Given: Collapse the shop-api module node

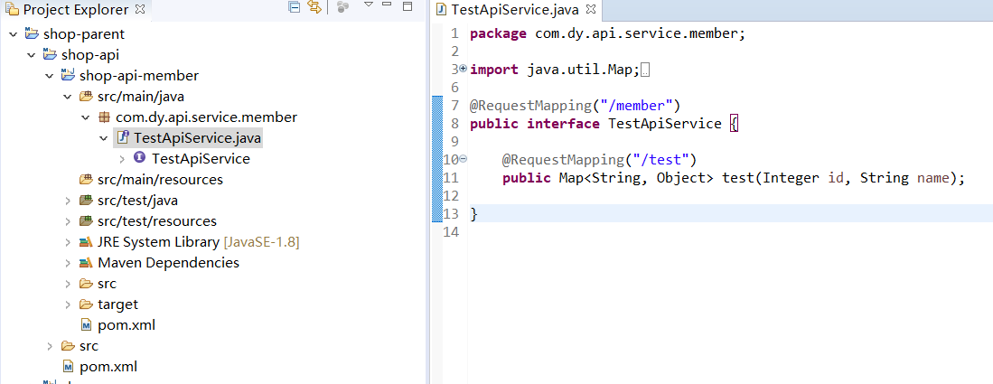Looking at the screenshot, I should 32,55.
